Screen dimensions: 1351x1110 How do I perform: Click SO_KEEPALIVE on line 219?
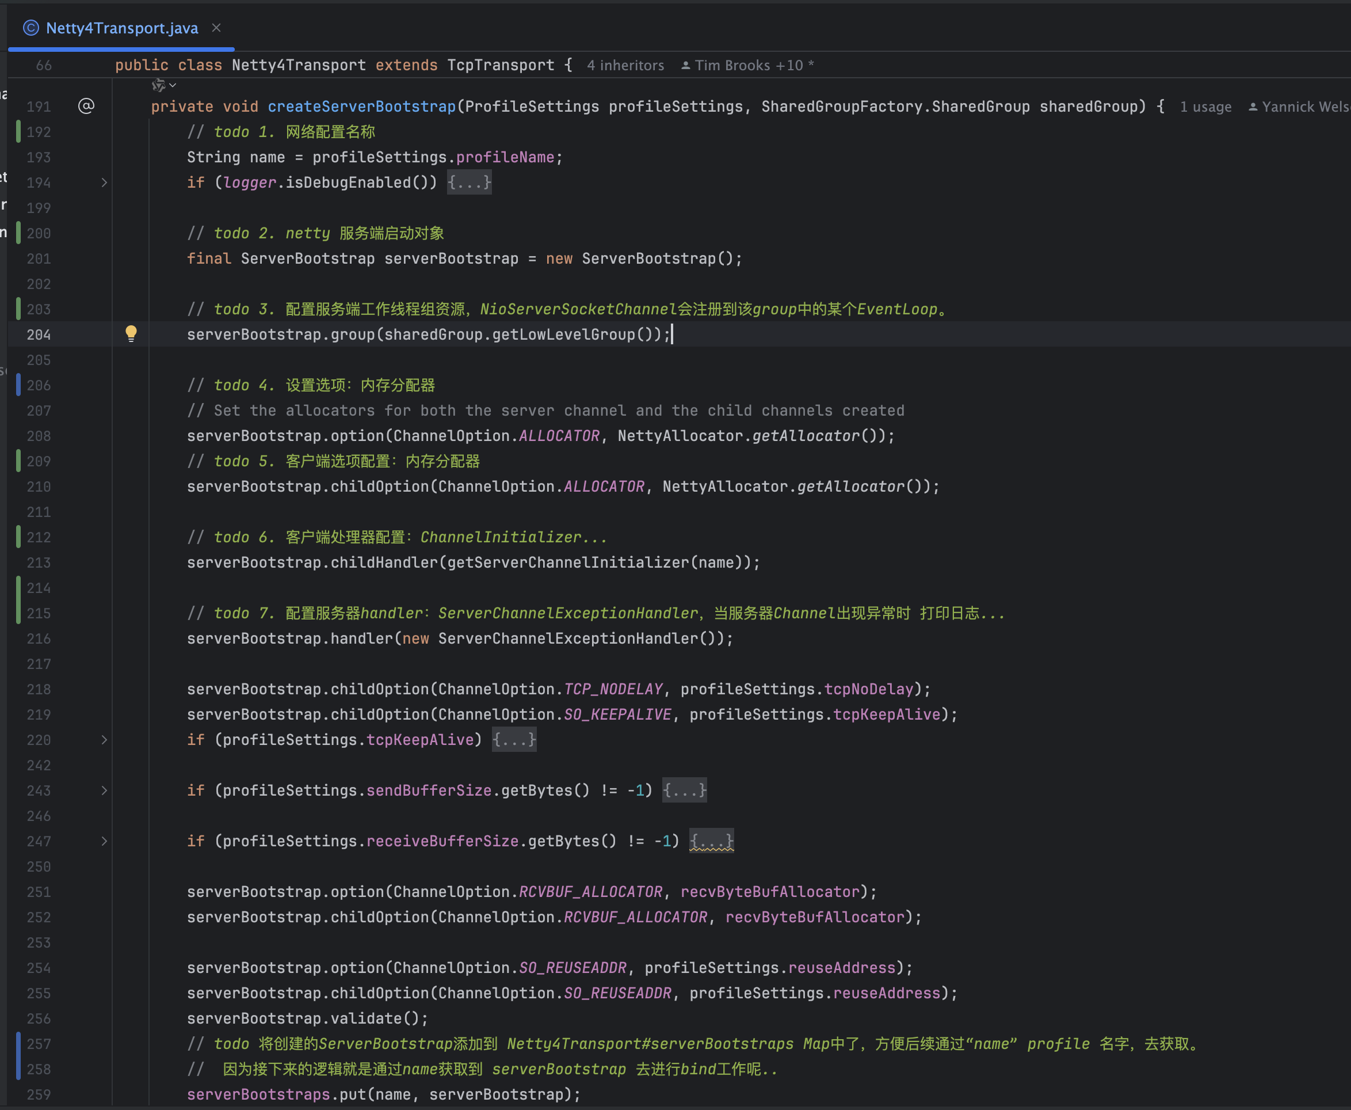click(617, 715)
